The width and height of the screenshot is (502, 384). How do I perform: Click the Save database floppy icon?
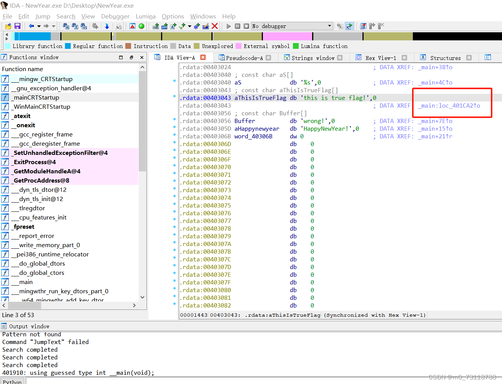17,26
